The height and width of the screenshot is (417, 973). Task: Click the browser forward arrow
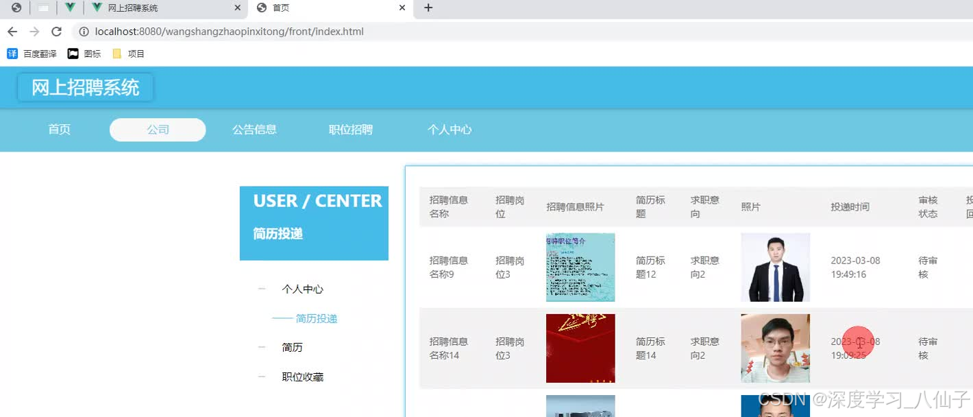click(33, 31)
